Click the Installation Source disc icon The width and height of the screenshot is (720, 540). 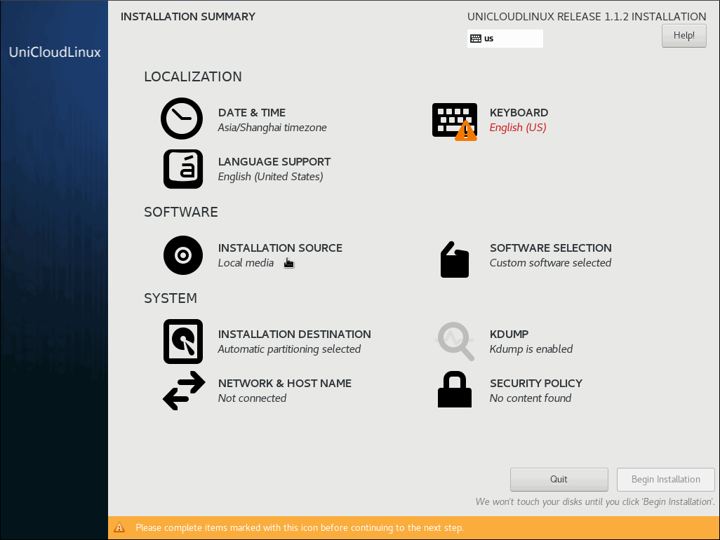(x=182, y=255)
